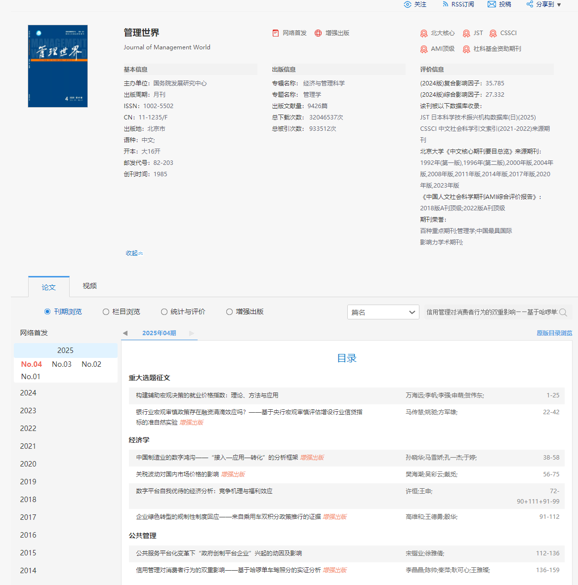Click author list 宋锴业;徐雅倩

(x=425, y=553)
